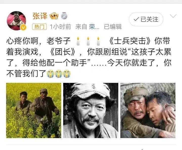Tap the yellow verified V badge

pos(23,28)
